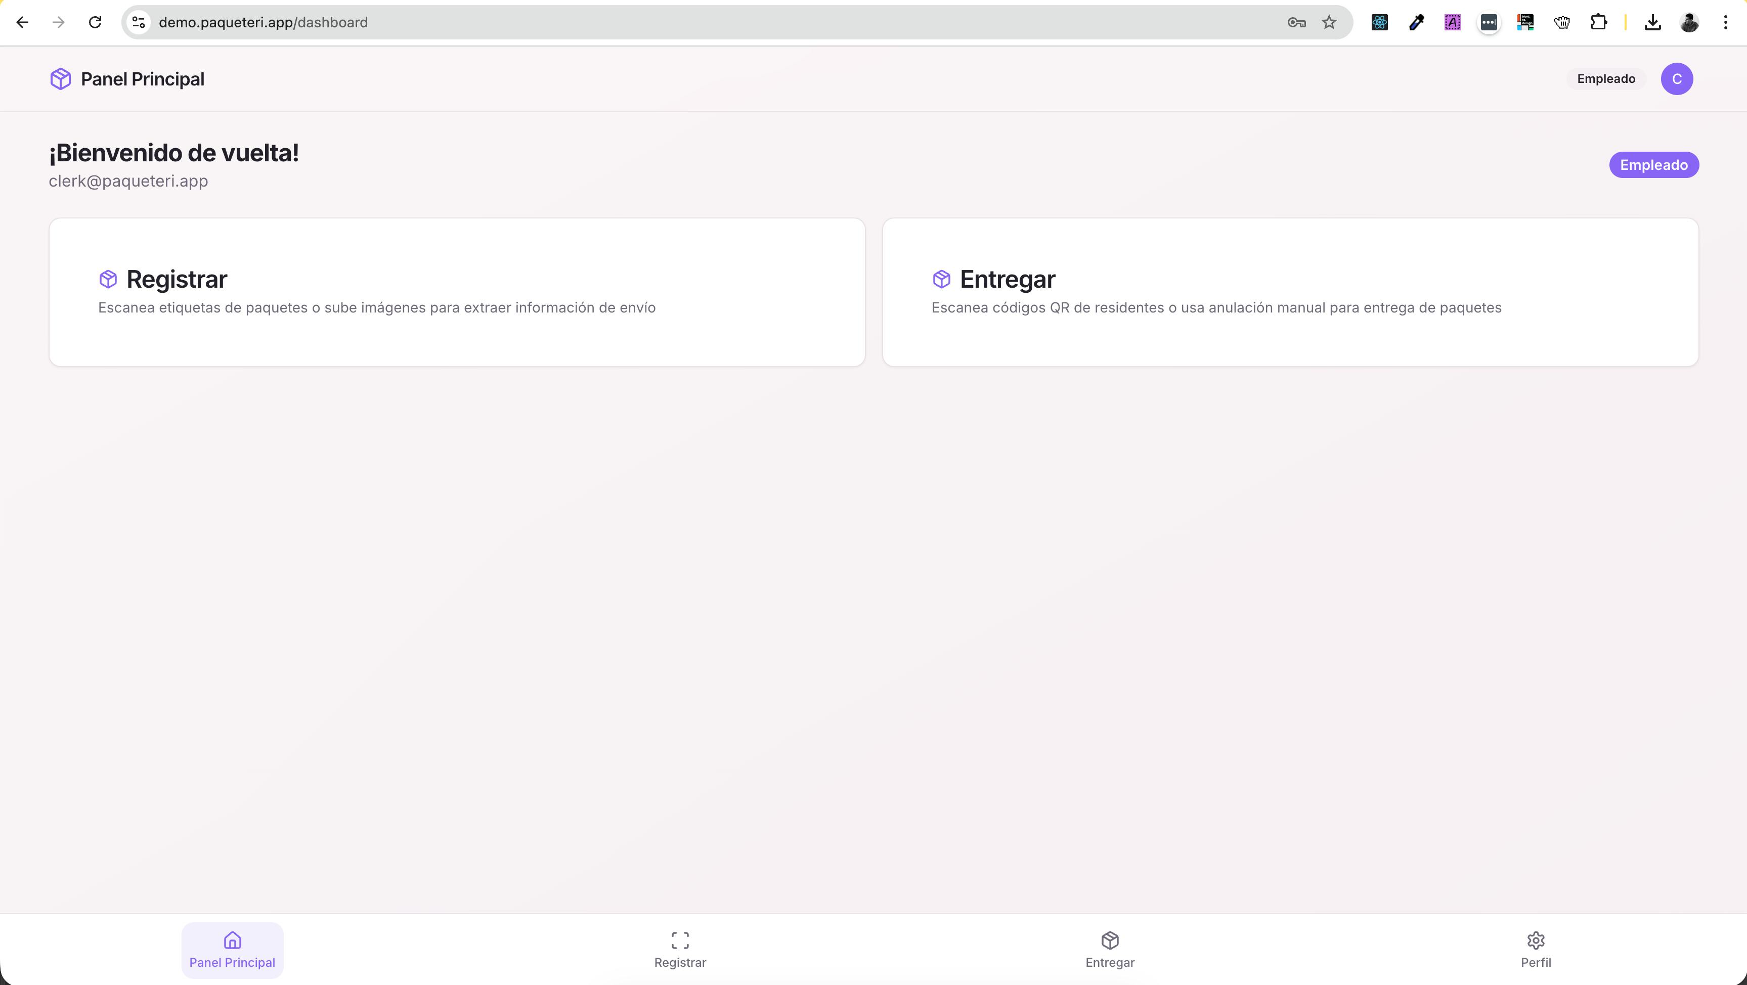Click the clerk@paqueteri.app email text
Viewport: 1747px width, 985px height.
[128, 181]
